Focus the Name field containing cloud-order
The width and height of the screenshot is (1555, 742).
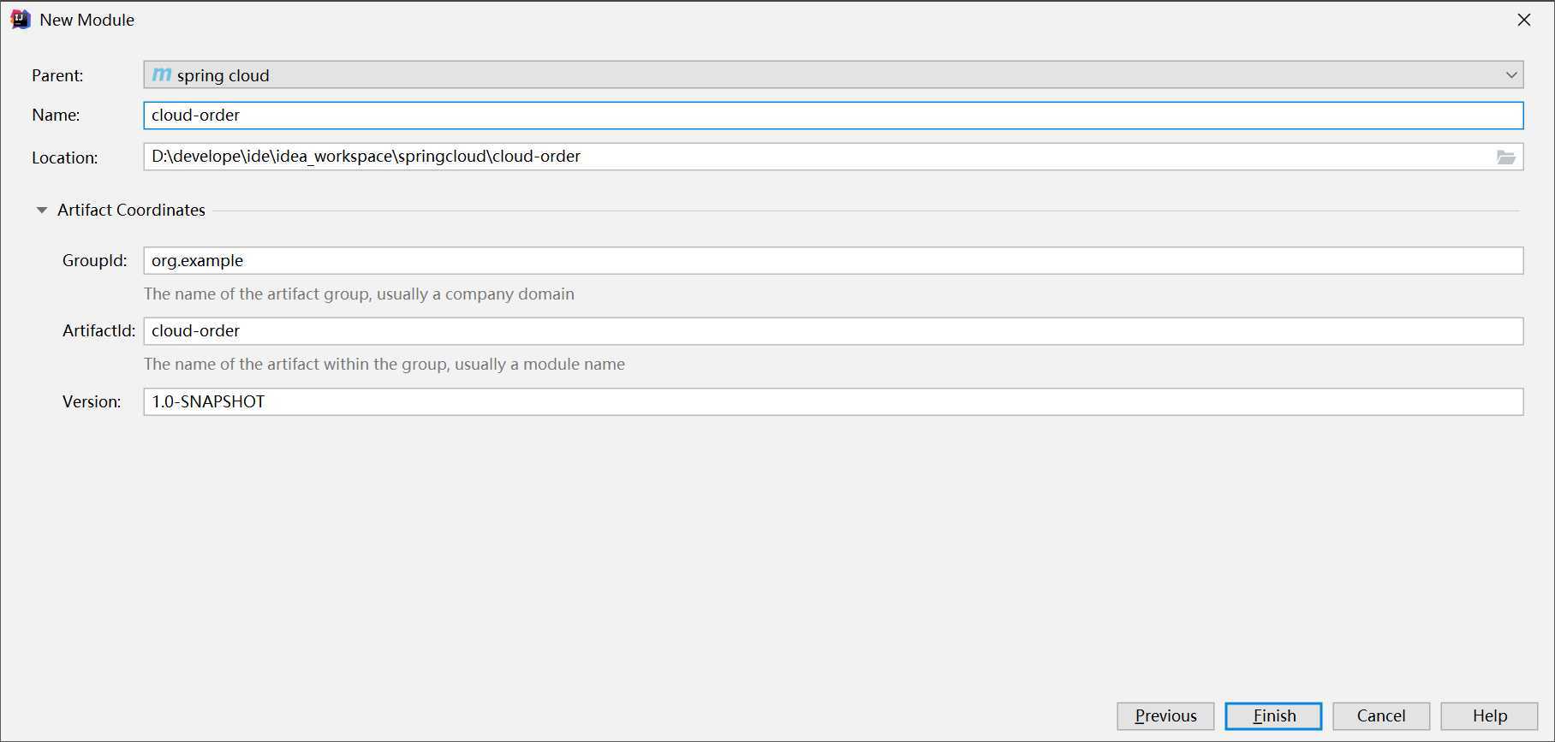[x=833, y=116]
